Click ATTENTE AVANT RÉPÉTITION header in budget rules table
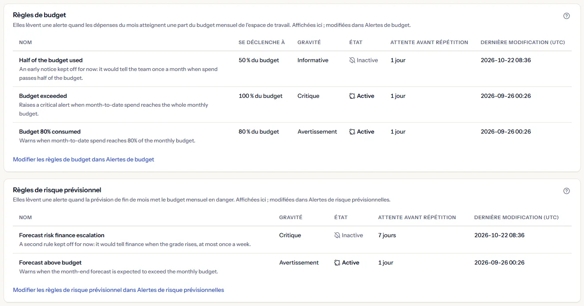584x306 pixels. click(x=429, y=42)
